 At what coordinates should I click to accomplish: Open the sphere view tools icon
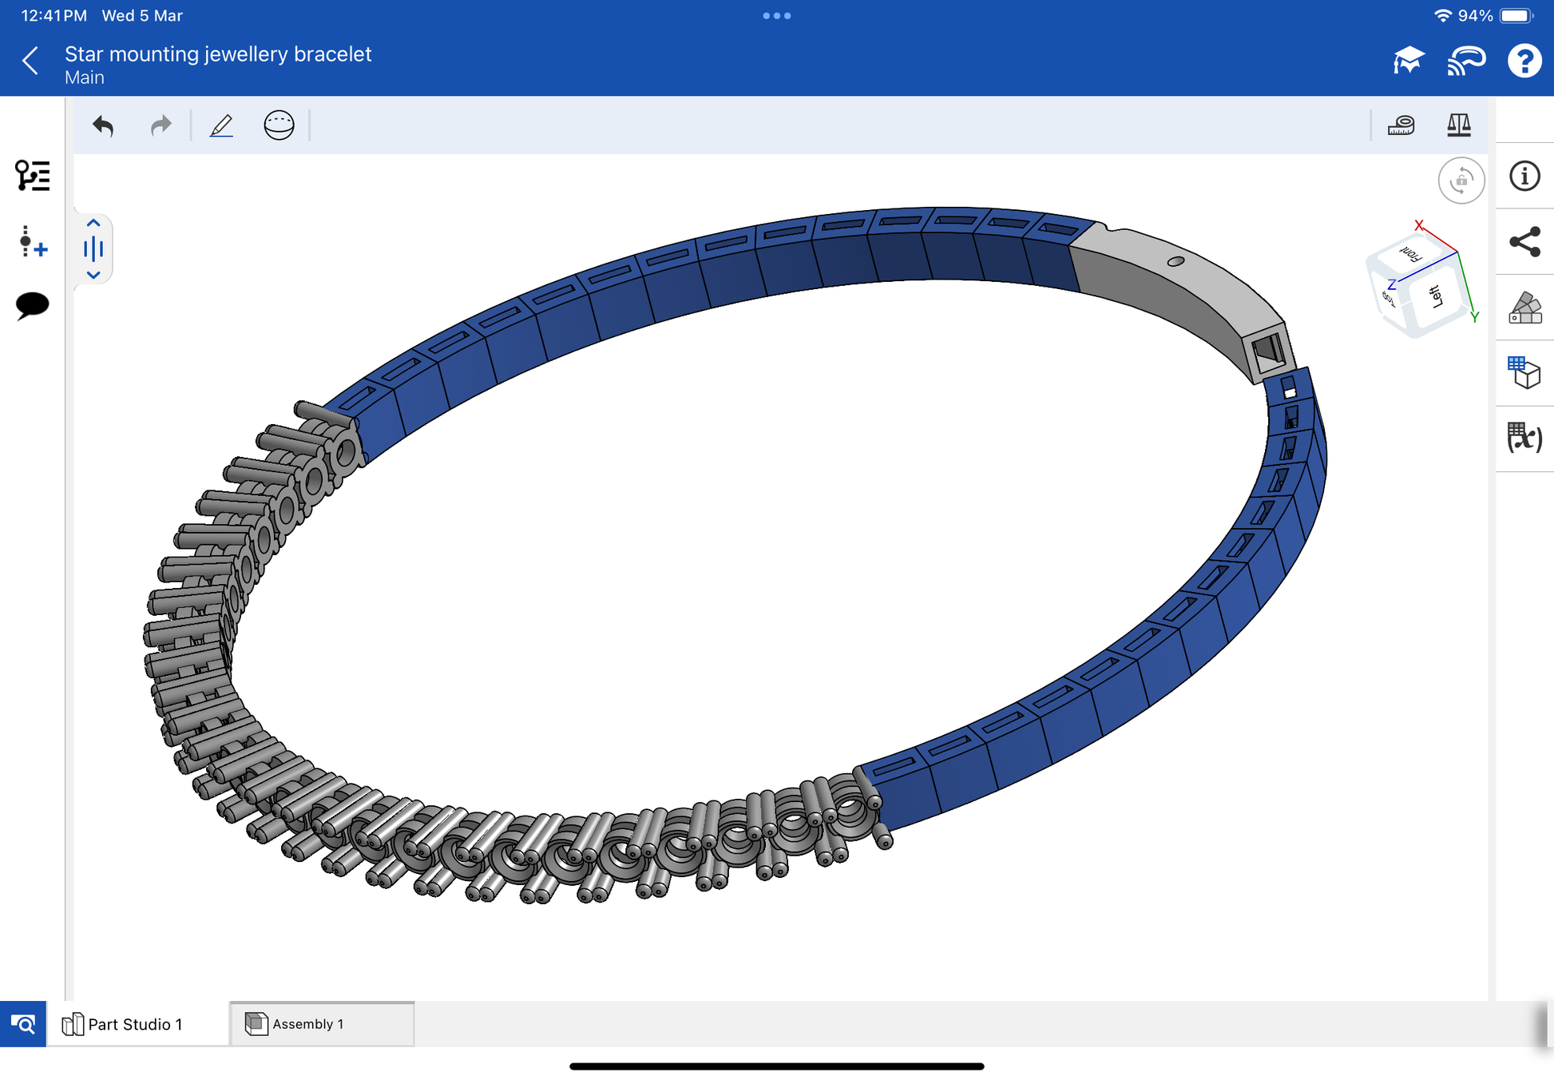279,126
